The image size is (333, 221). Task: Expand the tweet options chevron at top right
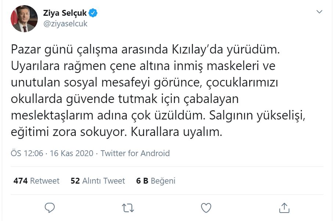(320, 12)
